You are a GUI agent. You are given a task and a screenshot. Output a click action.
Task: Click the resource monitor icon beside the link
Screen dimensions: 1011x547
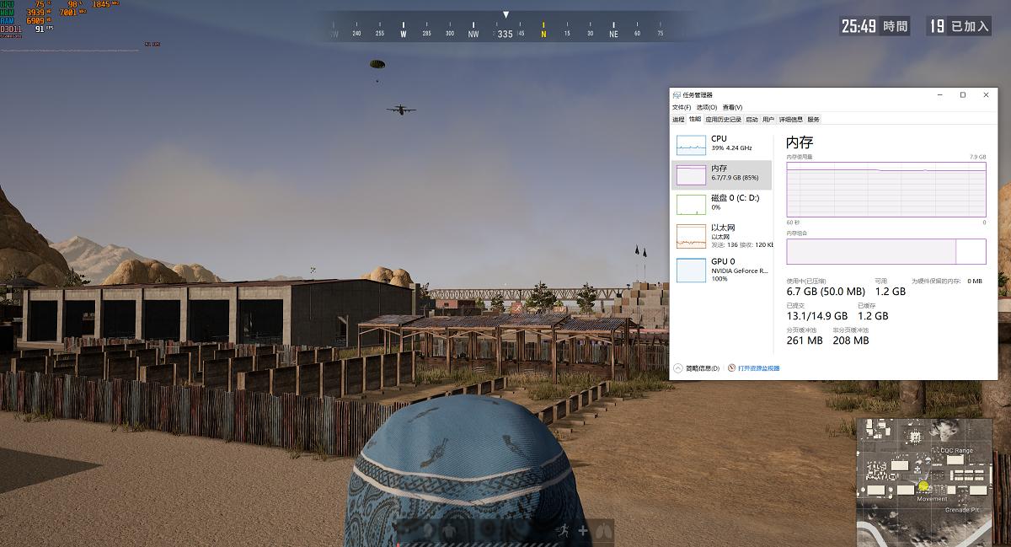731,368
